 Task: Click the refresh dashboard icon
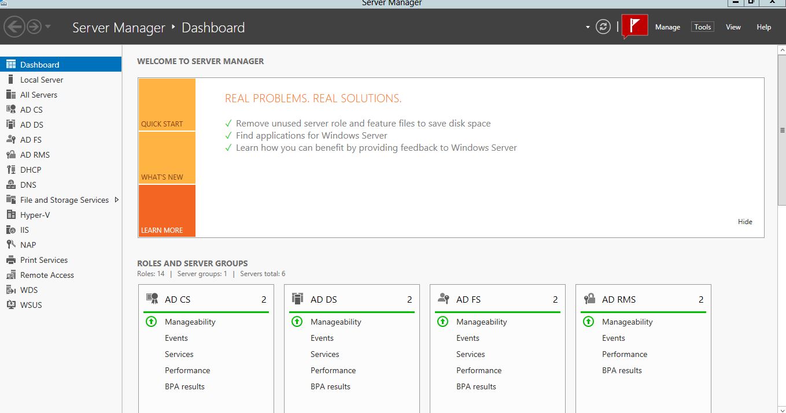click(603, 27)
